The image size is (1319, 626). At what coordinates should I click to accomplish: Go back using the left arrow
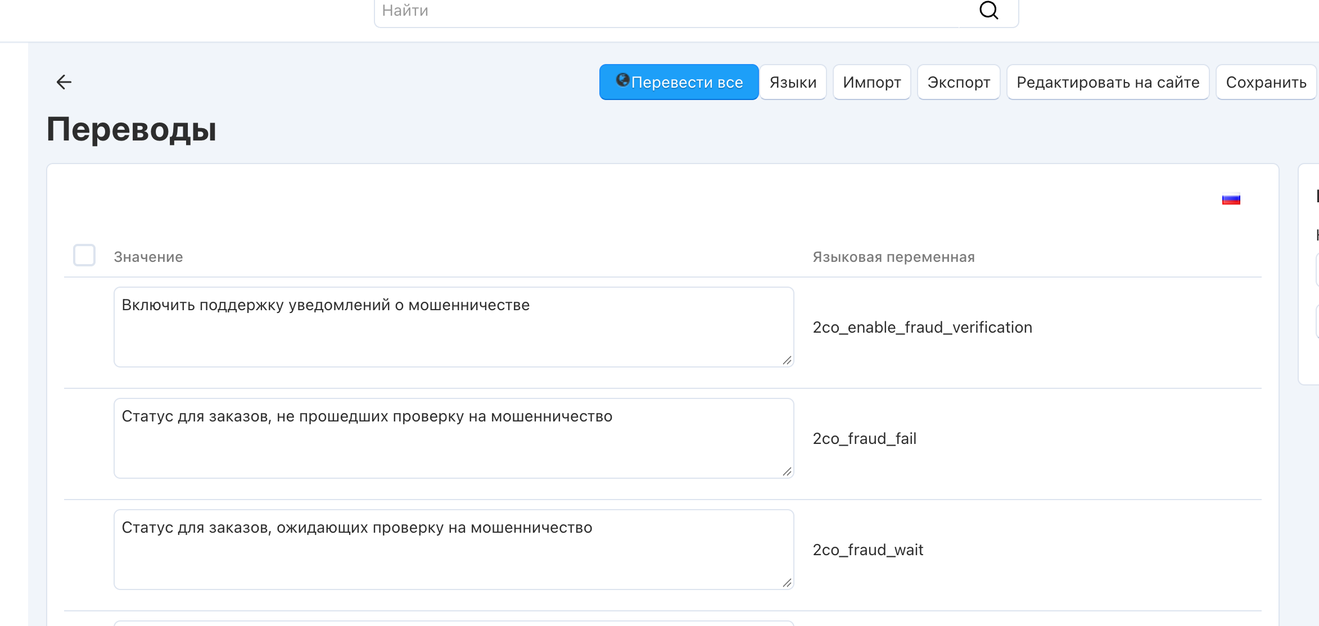pos(64,82)
